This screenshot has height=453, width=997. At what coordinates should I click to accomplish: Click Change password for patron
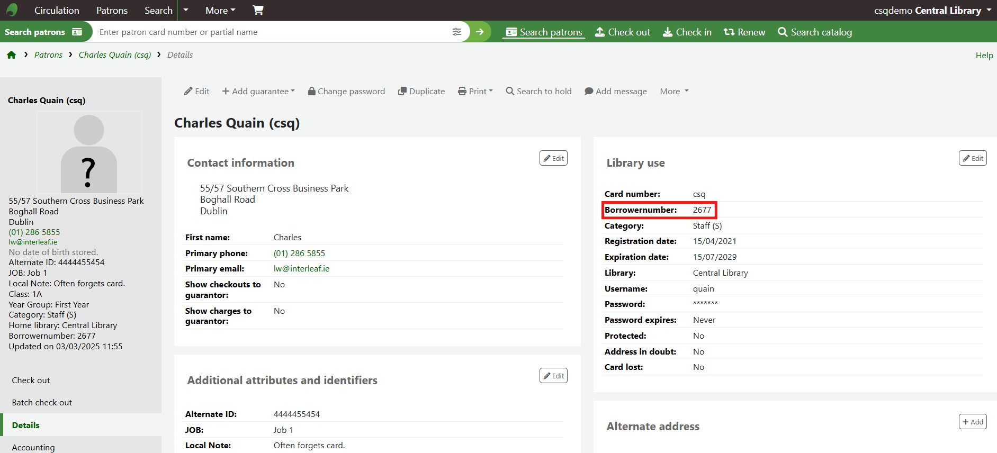(346, 91)
